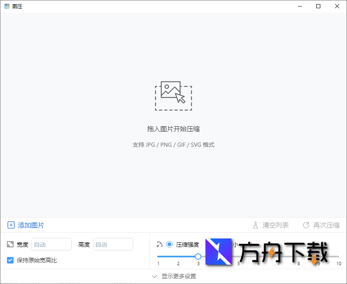Click mark 10 on the slider scale

(339, 264)
